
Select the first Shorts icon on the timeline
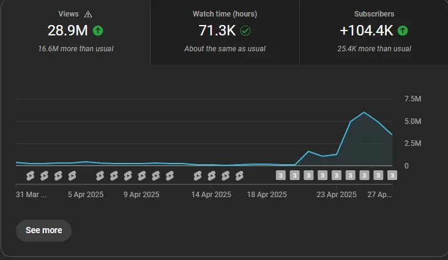[x=30, y=176]
